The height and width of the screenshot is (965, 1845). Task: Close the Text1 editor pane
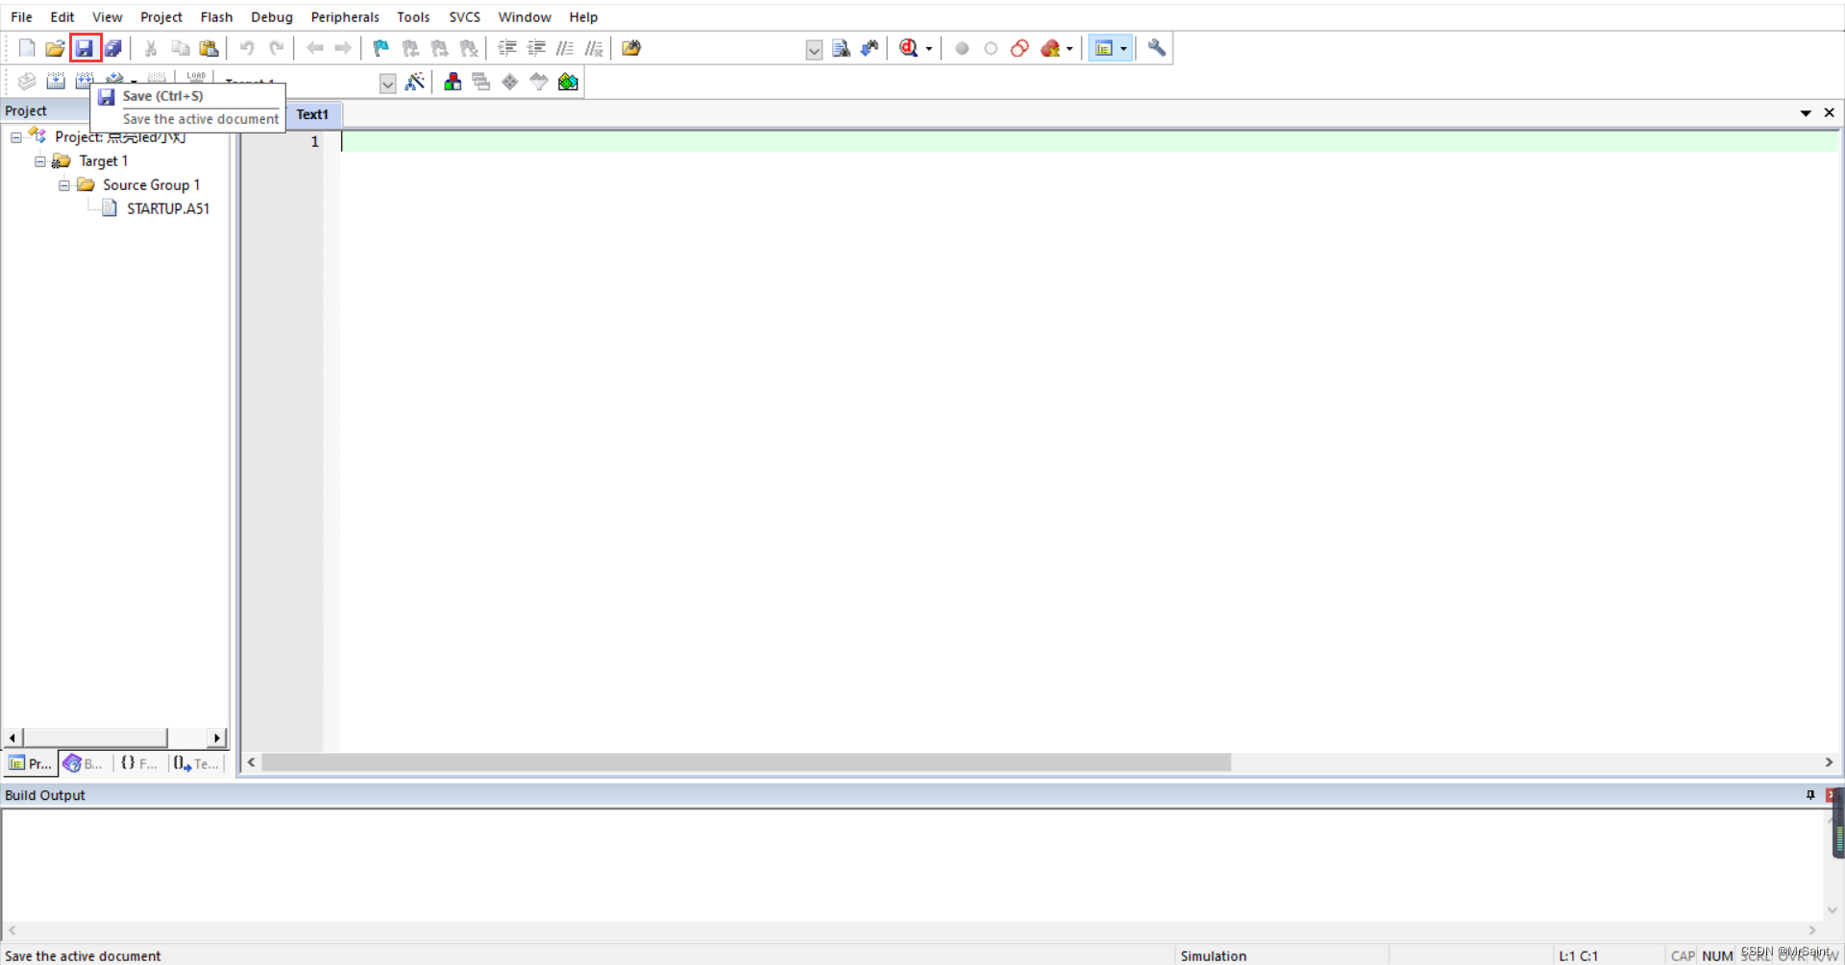pyautogui.click(x=1830, y=113)
